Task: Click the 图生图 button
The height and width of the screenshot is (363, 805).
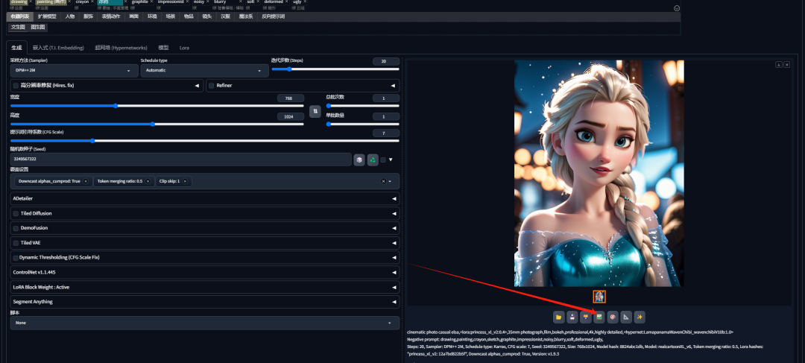Action: pos(38,27)
